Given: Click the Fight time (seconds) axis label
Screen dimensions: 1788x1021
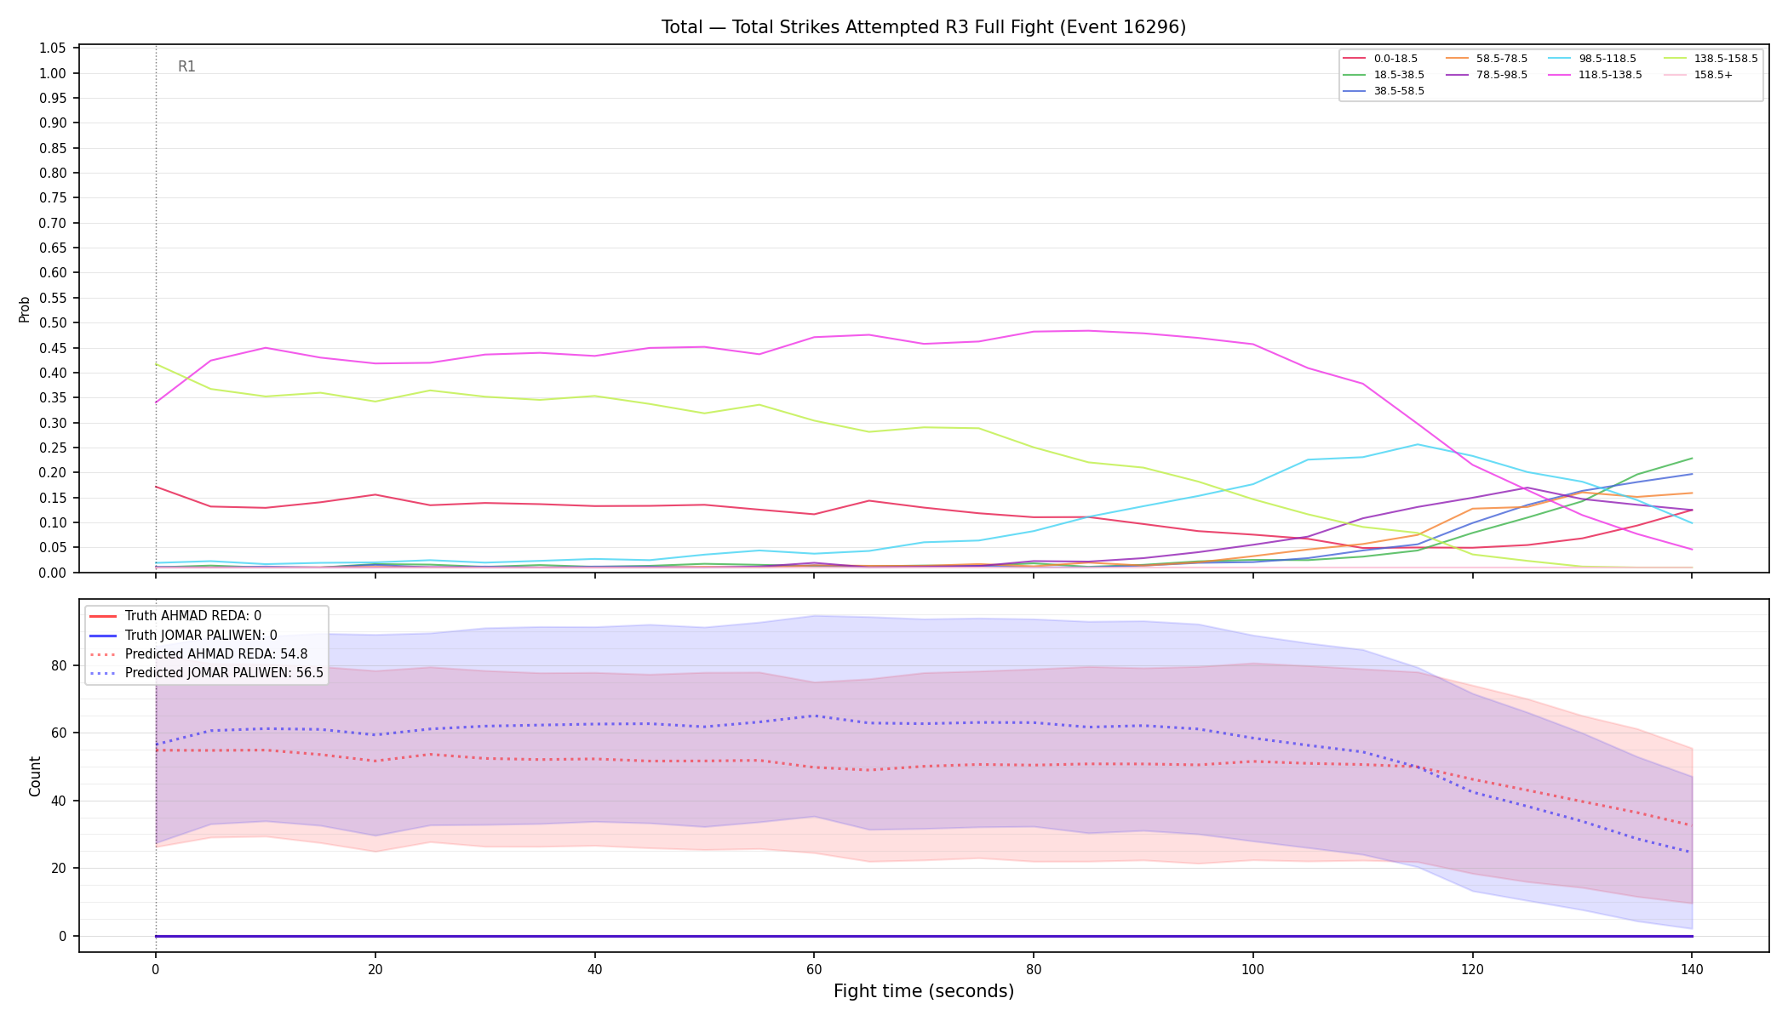Looking at the screenshot, I should [x=924, y=991].
